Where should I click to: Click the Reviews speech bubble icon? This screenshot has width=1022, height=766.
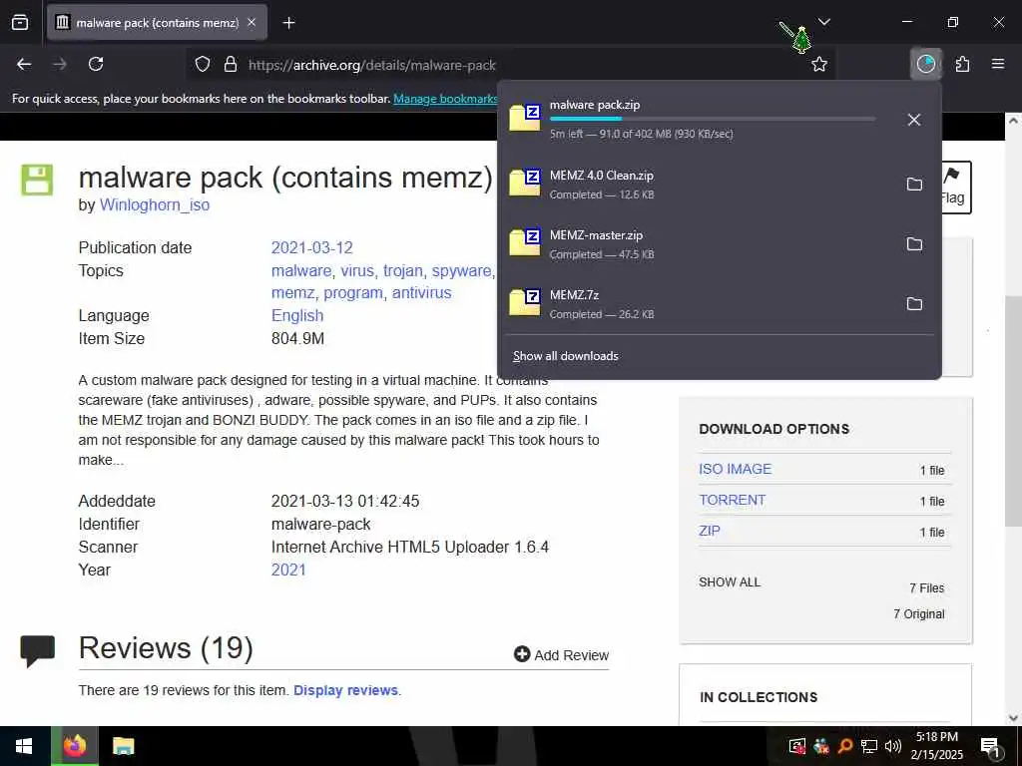37,651
